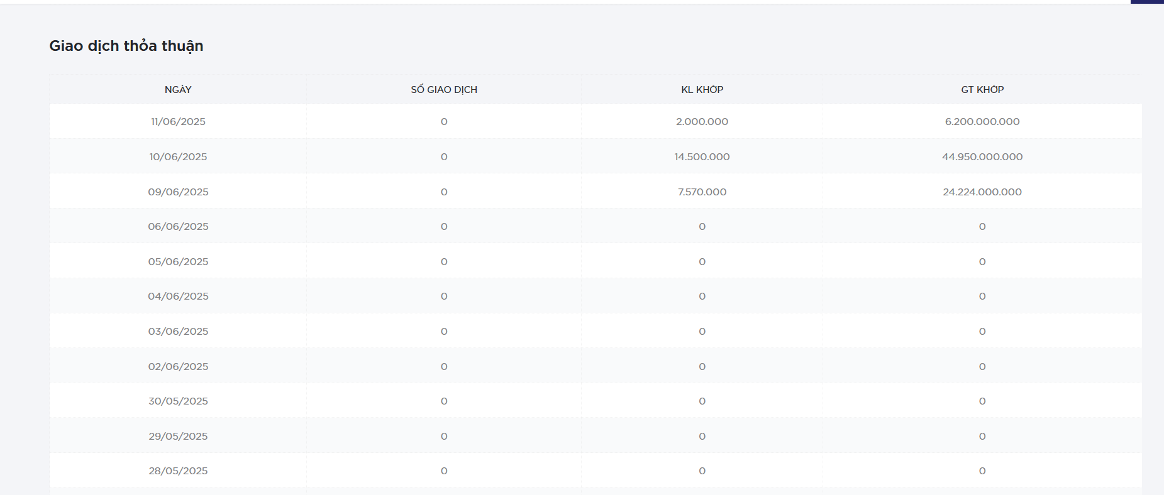Select the 30/05/2025 date cell

178,401
